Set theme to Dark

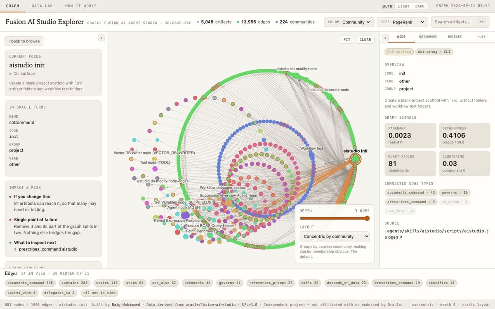tap(420, 6)
